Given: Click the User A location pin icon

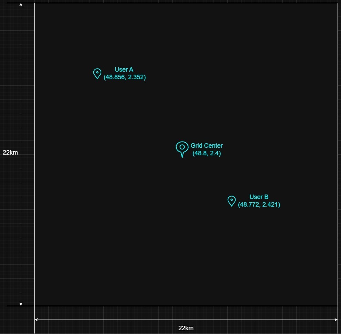Looking at the screenshot, I should [x=97, y=74].
